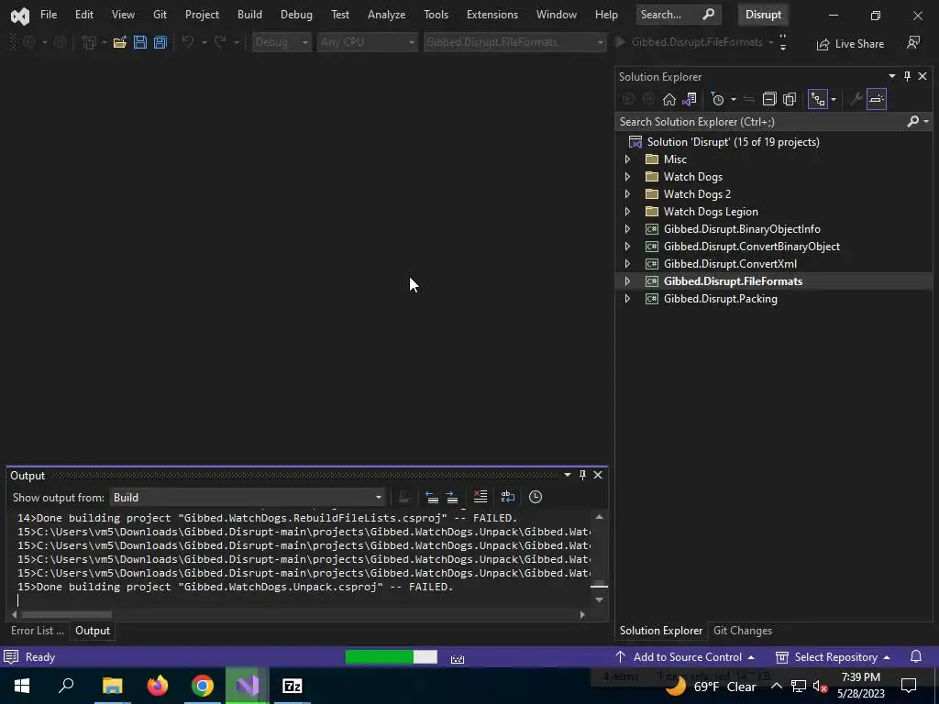Click the Show All Files icon
This screenshot has width=939, height=704.
coord(790,99)
